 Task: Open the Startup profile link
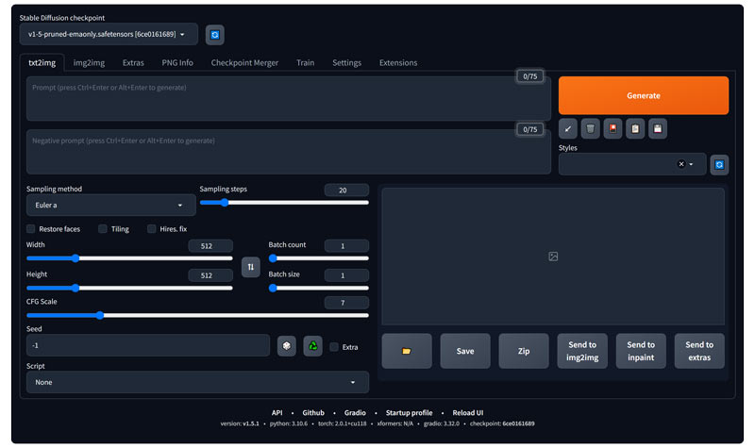[x=409, y=413]
